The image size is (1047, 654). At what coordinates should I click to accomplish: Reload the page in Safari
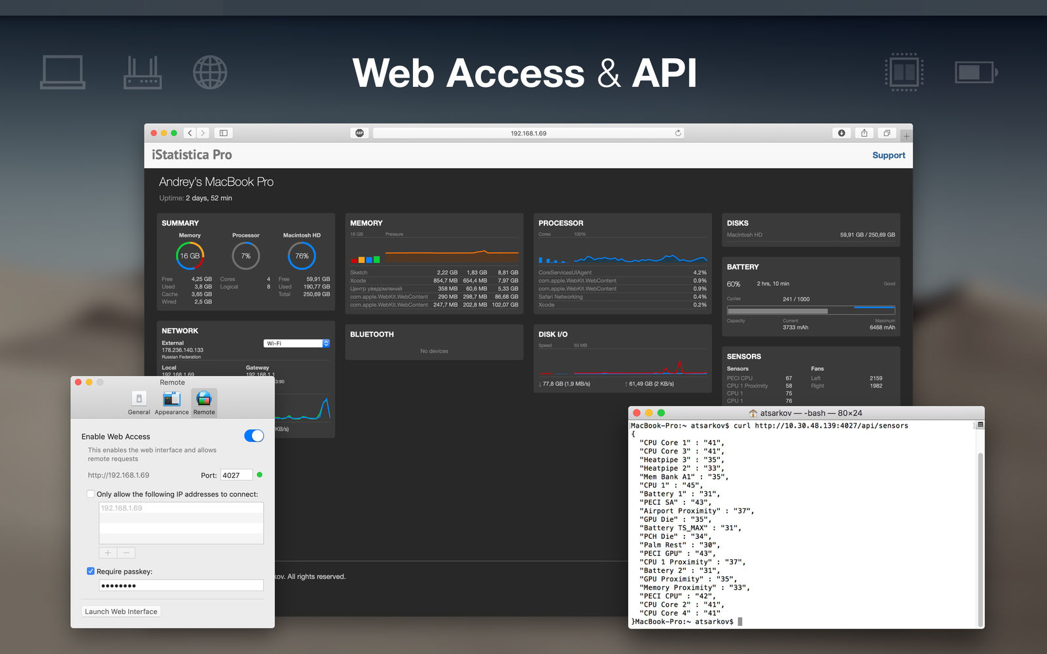click(678, 133)
